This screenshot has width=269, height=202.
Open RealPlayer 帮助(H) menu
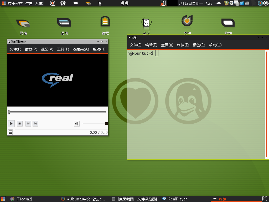pos(99,49)
